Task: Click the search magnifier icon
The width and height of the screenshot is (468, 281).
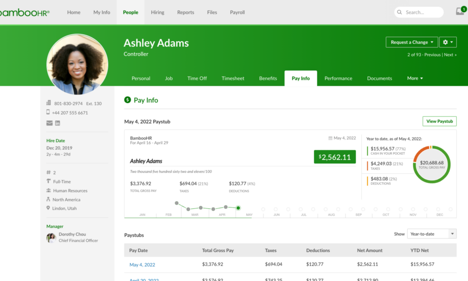Action: tap(399, 12)
